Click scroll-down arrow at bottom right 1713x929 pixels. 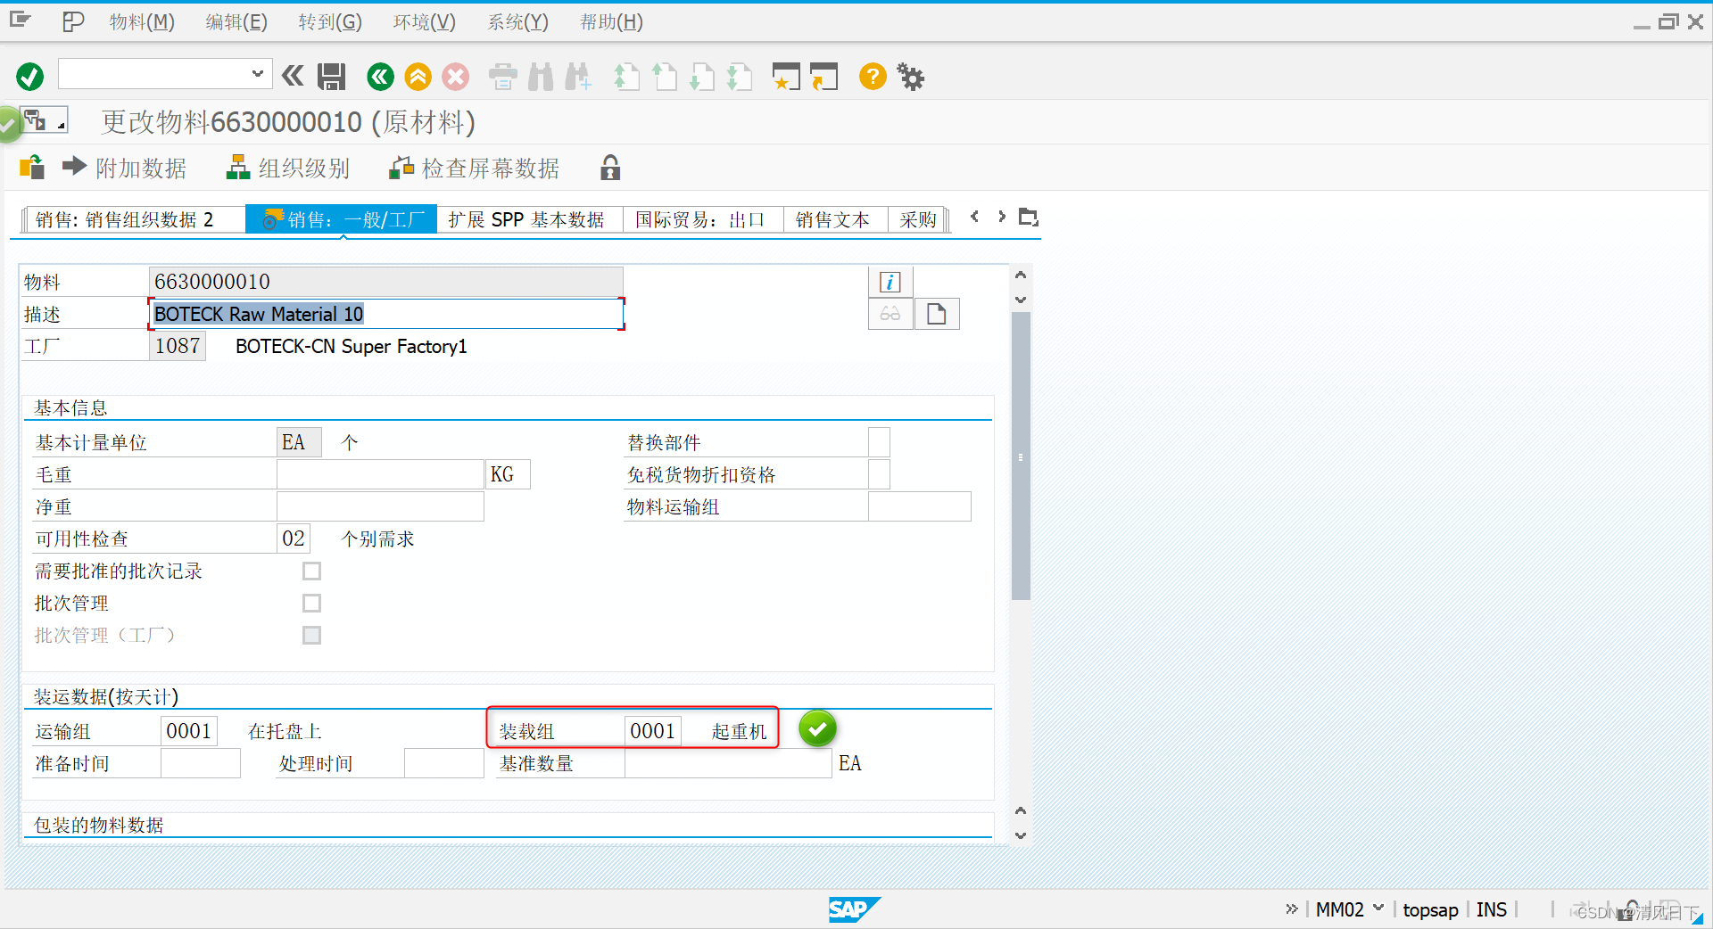1021,835
